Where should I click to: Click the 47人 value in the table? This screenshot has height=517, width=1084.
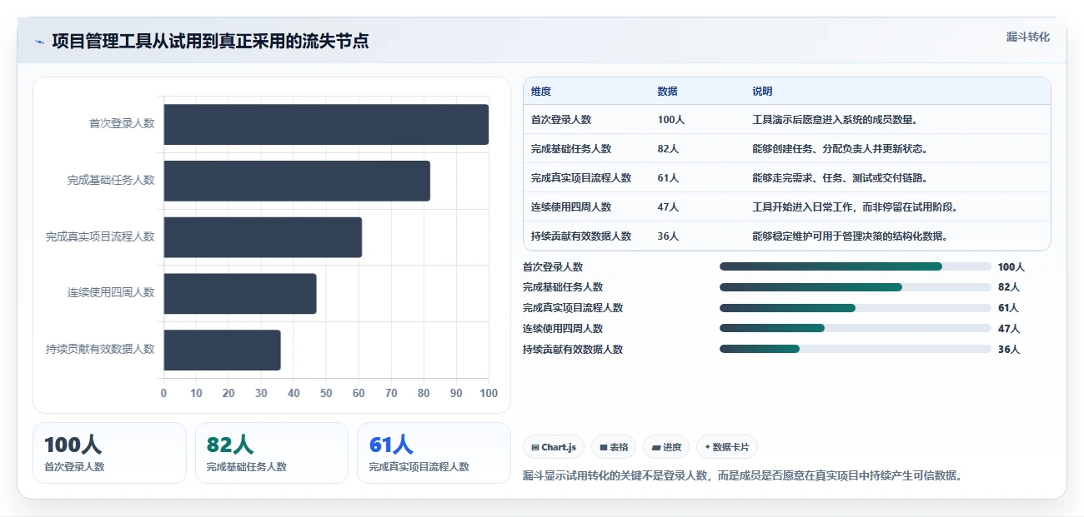(668, 207)
